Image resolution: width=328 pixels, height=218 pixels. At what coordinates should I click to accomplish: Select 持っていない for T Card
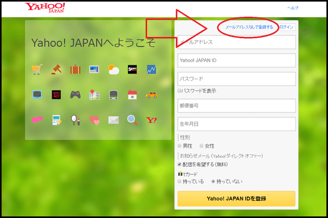(213, 181)
